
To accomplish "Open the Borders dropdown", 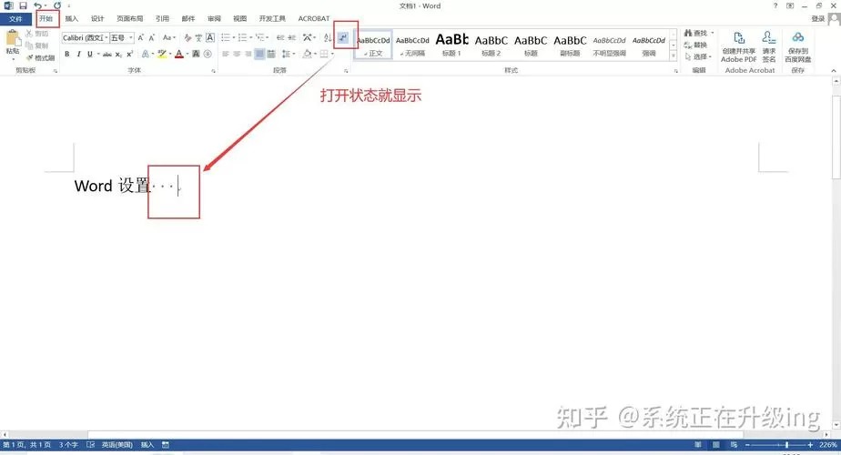I will [x=332, y=54].
